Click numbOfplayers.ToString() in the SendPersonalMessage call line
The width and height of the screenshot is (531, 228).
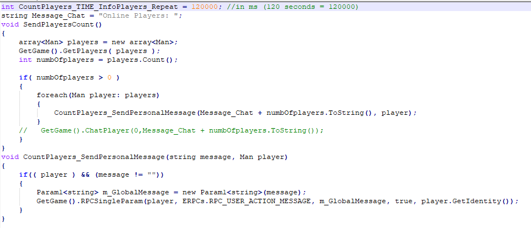coord(319,113)
